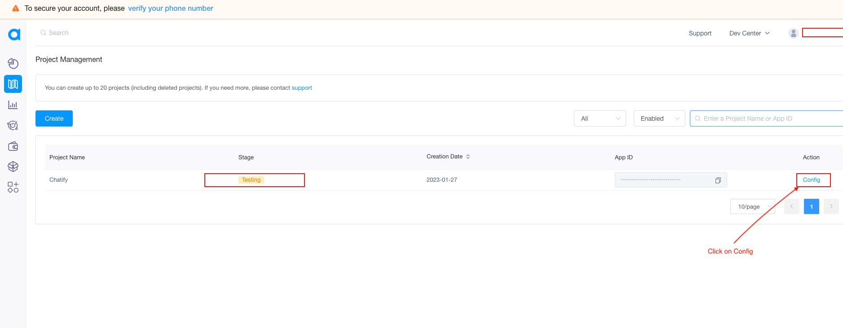Open the bar chart analytics icon

tap(13, 105)
